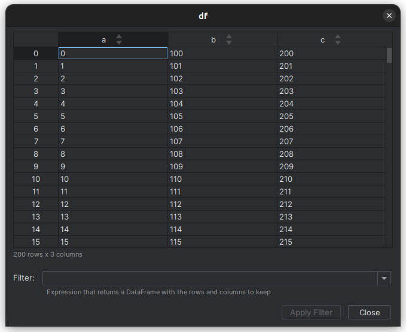
Task: Select cell with value 110
Action: pyautogui.click(x=222, y=179)
